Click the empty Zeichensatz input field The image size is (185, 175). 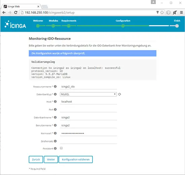click(x=88, y=141)
